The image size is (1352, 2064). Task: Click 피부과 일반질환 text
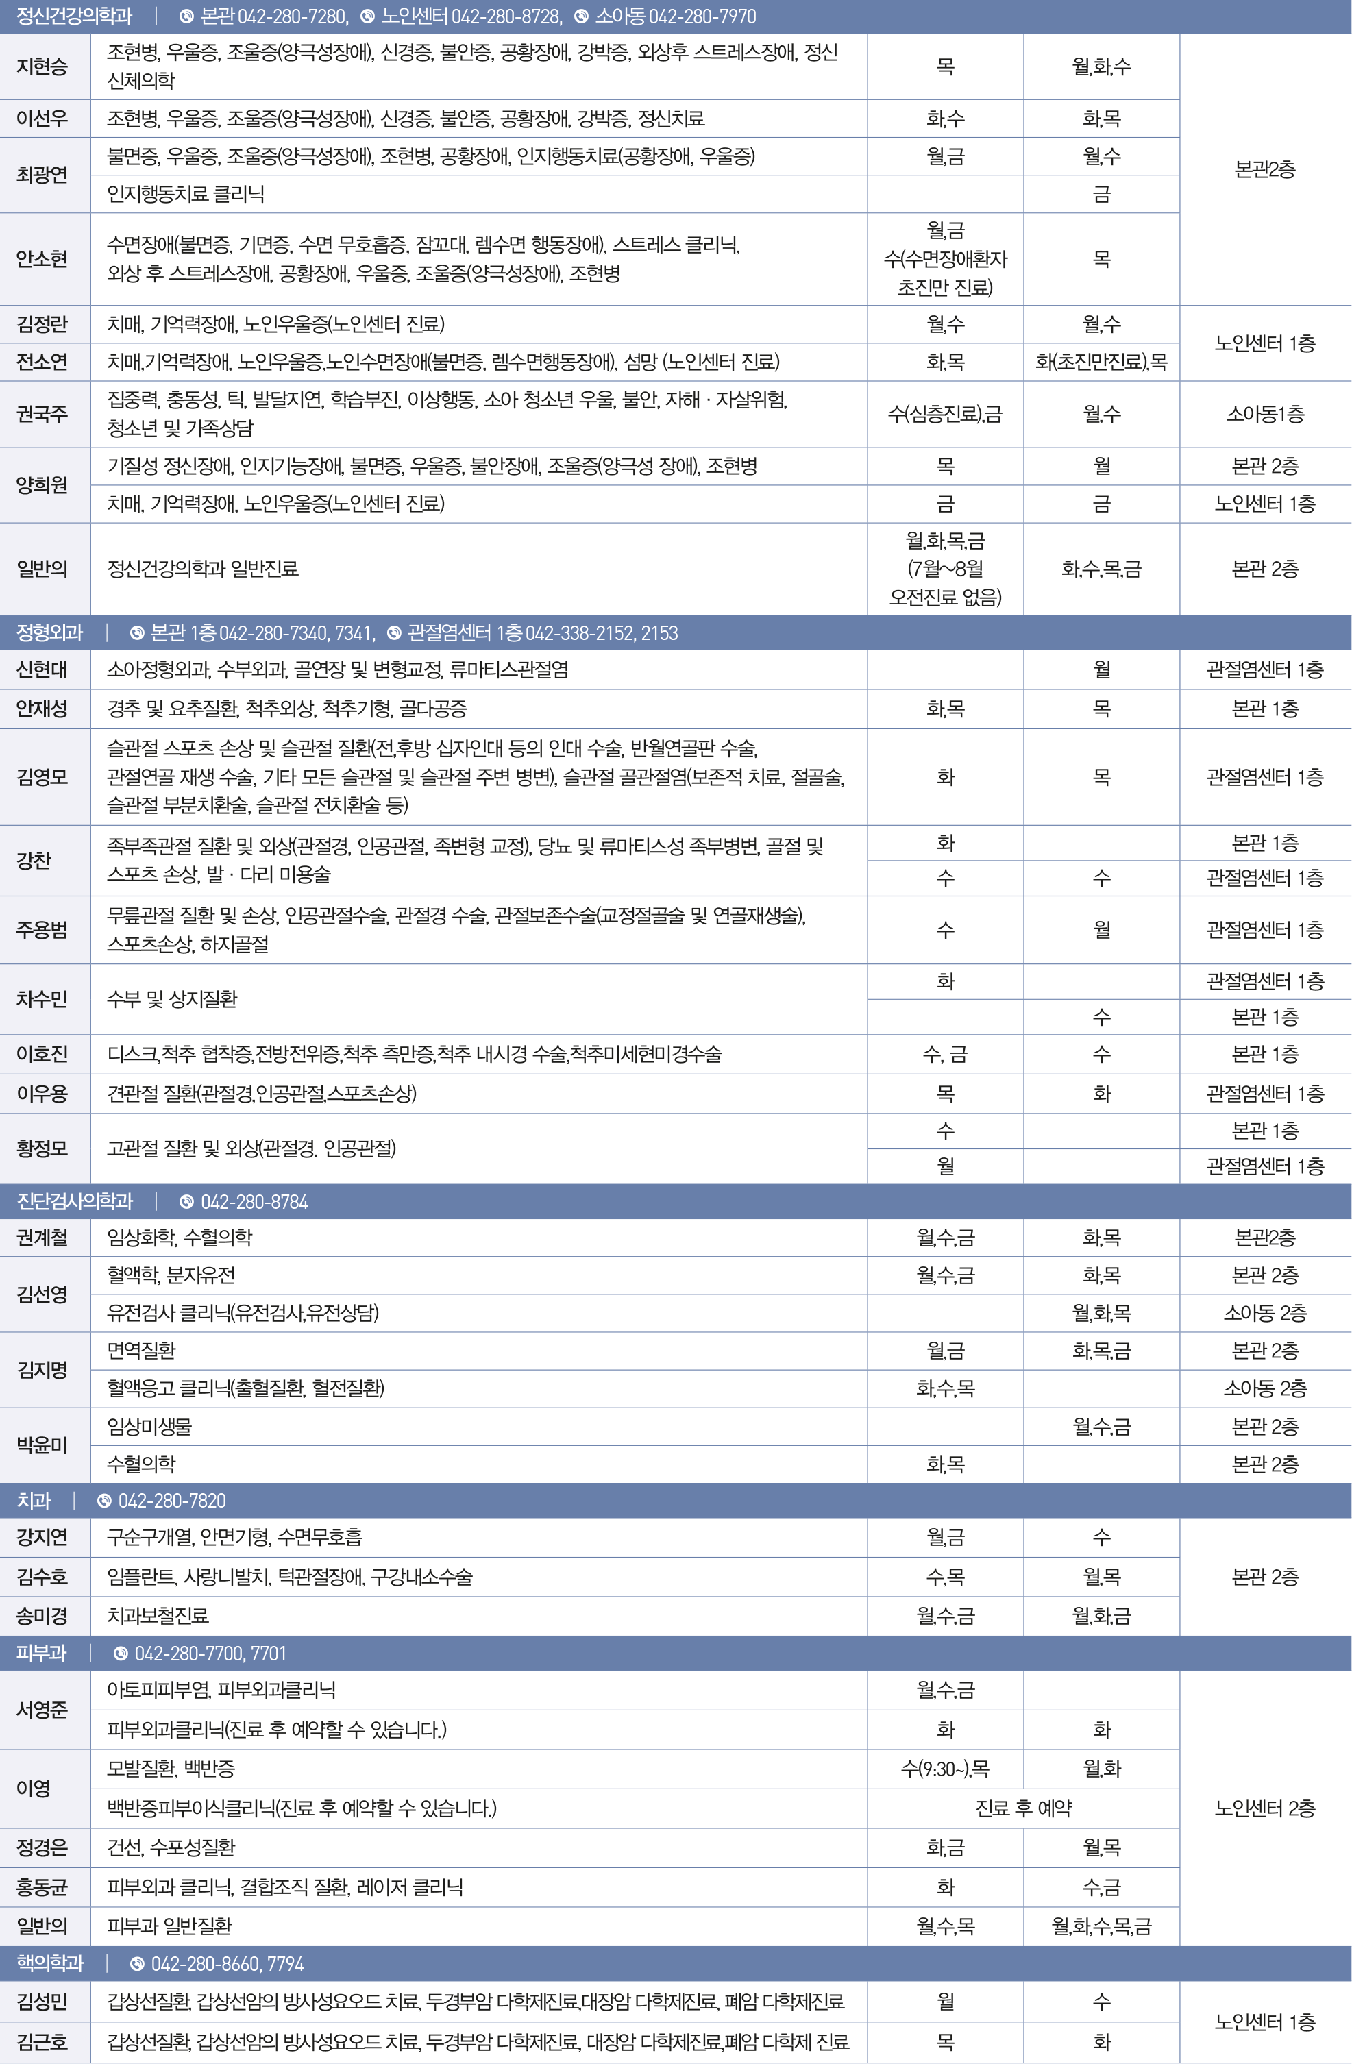pos(169,1926)
